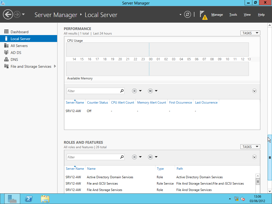The image size is (272, 204).
Task: Sort by Counter Status column header
Action: [97, 103]
